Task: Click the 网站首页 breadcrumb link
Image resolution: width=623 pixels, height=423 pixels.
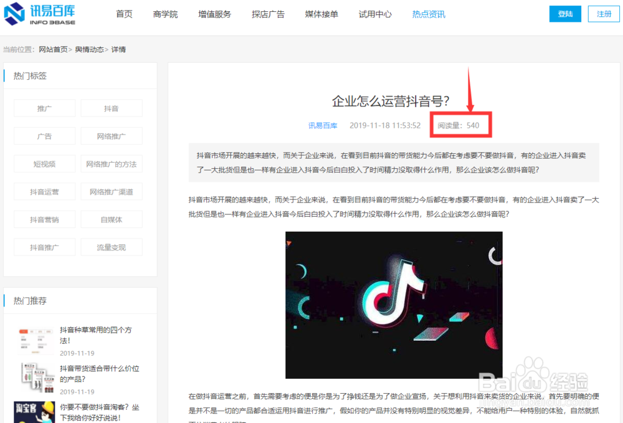Action: pos(54,49)
